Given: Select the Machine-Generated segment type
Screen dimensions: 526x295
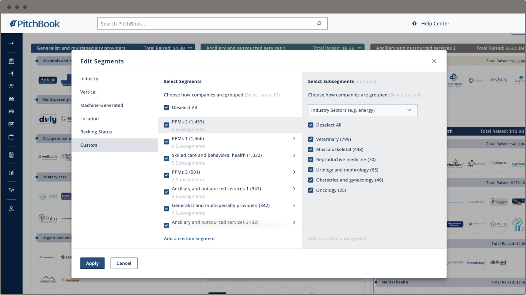Looking at the screenshot, I should [x=115, y=105].
